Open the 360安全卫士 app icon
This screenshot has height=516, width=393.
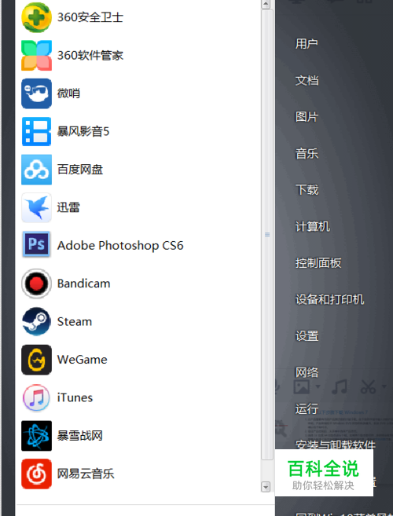(36, 17)
